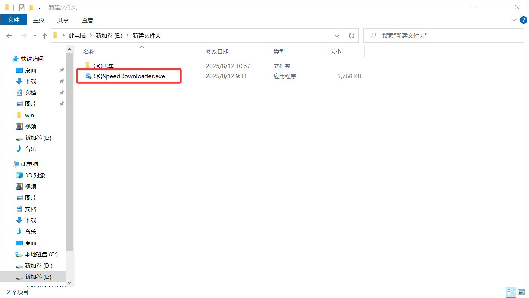Open pinned 桌面 under 快速访问
Viewport: 529px width, 298px height.
coord(30,70)
